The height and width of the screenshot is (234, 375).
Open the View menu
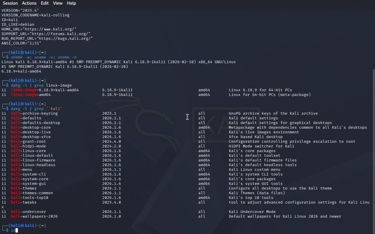58,3
